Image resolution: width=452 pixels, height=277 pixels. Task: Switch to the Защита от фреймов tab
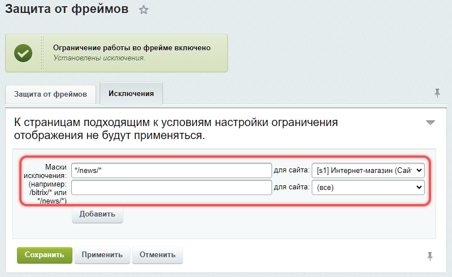point(51,94)
